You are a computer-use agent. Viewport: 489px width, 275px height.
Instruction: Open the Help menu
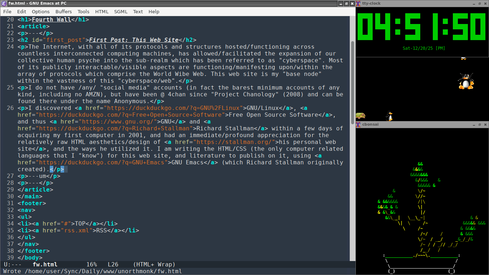[154, 11]
